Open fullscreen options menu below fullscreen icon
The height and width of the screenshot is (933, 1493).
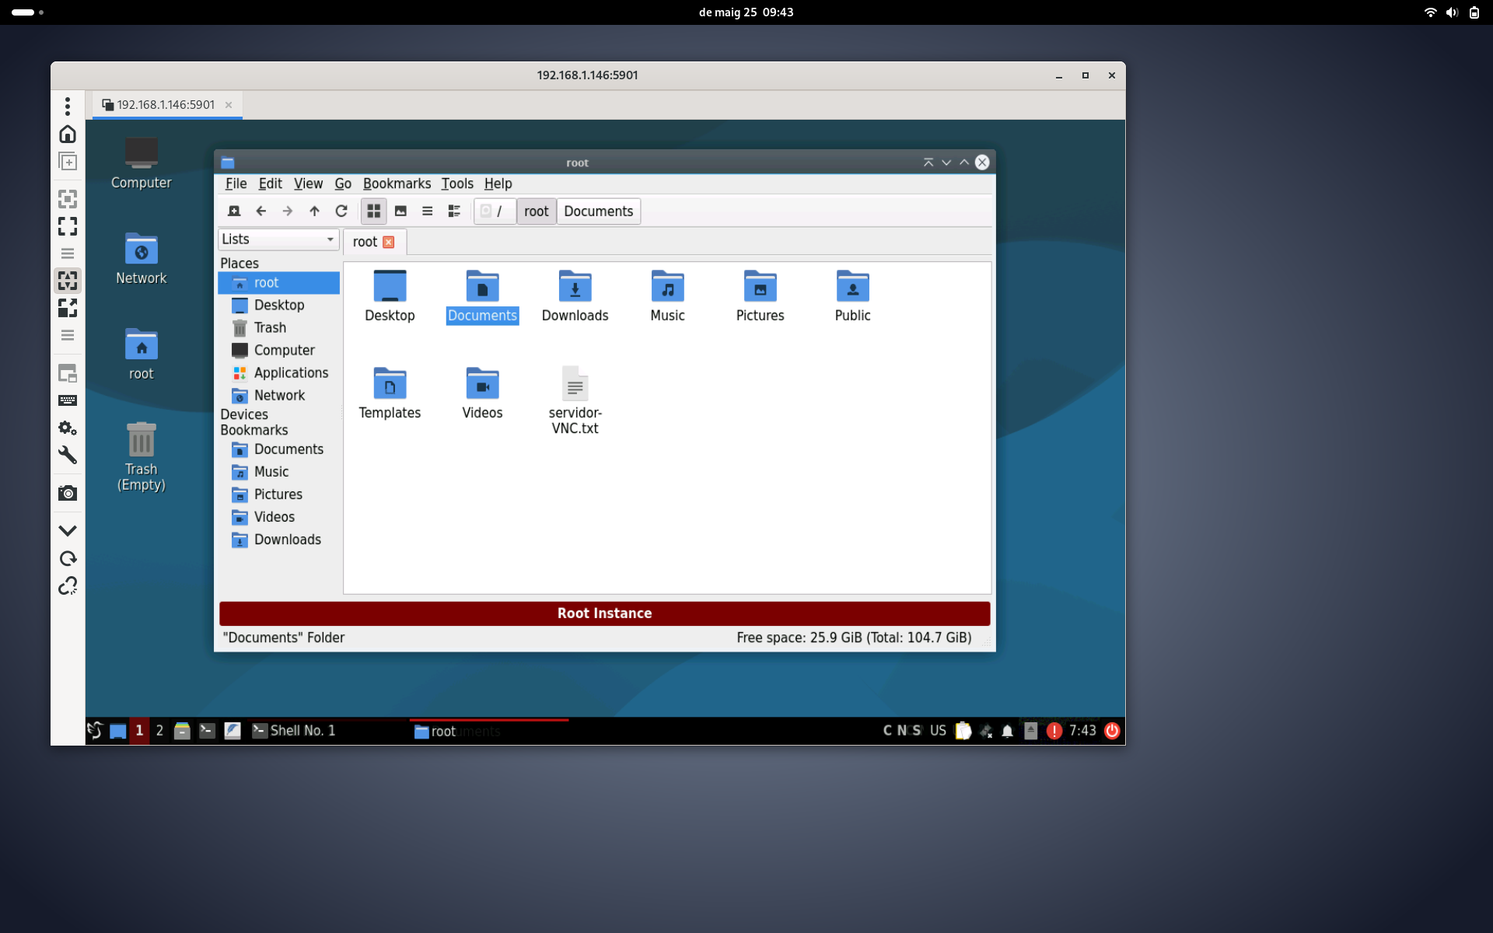coord(68,253)
